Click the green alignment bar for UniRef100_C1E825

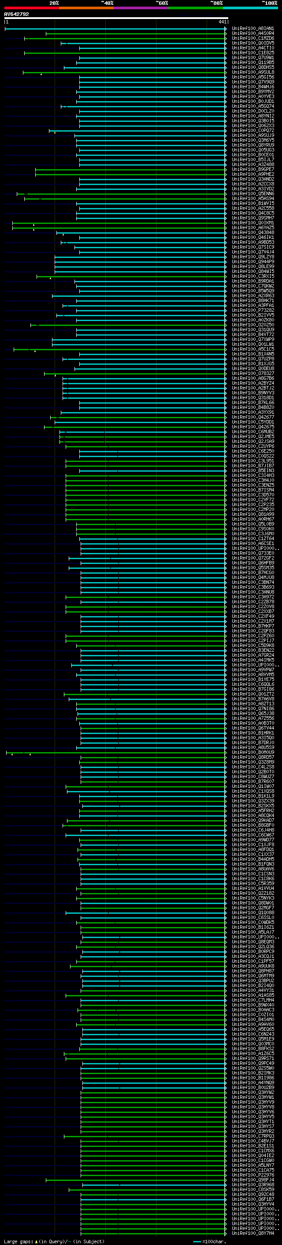125,53
